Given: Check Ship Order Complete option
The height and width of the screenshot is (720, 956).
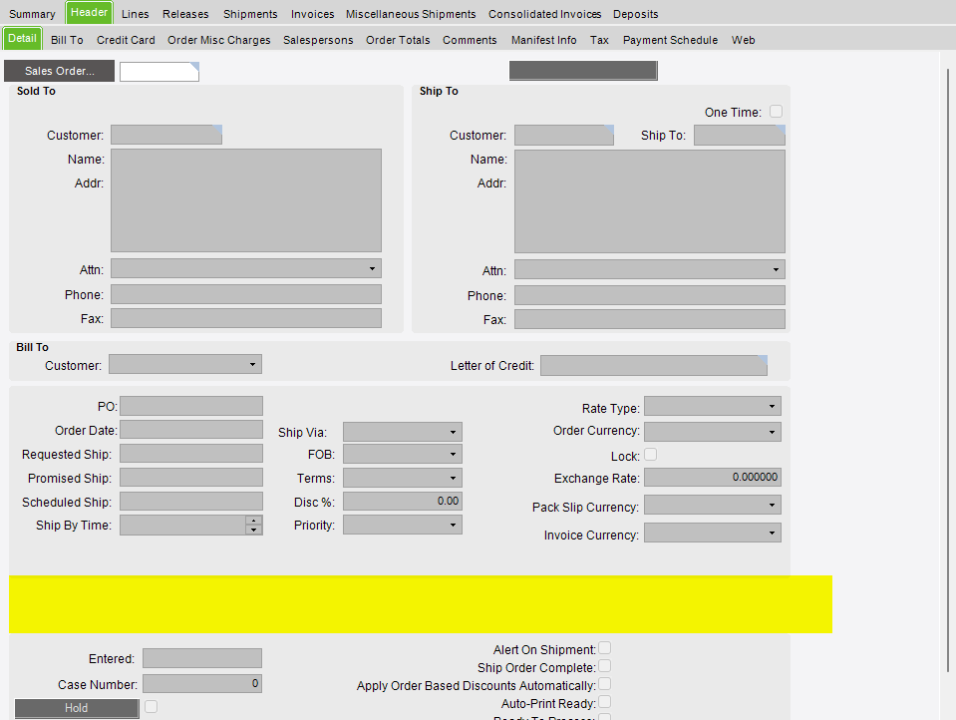Looking at the screenshot, I should [x=604, y=666].
